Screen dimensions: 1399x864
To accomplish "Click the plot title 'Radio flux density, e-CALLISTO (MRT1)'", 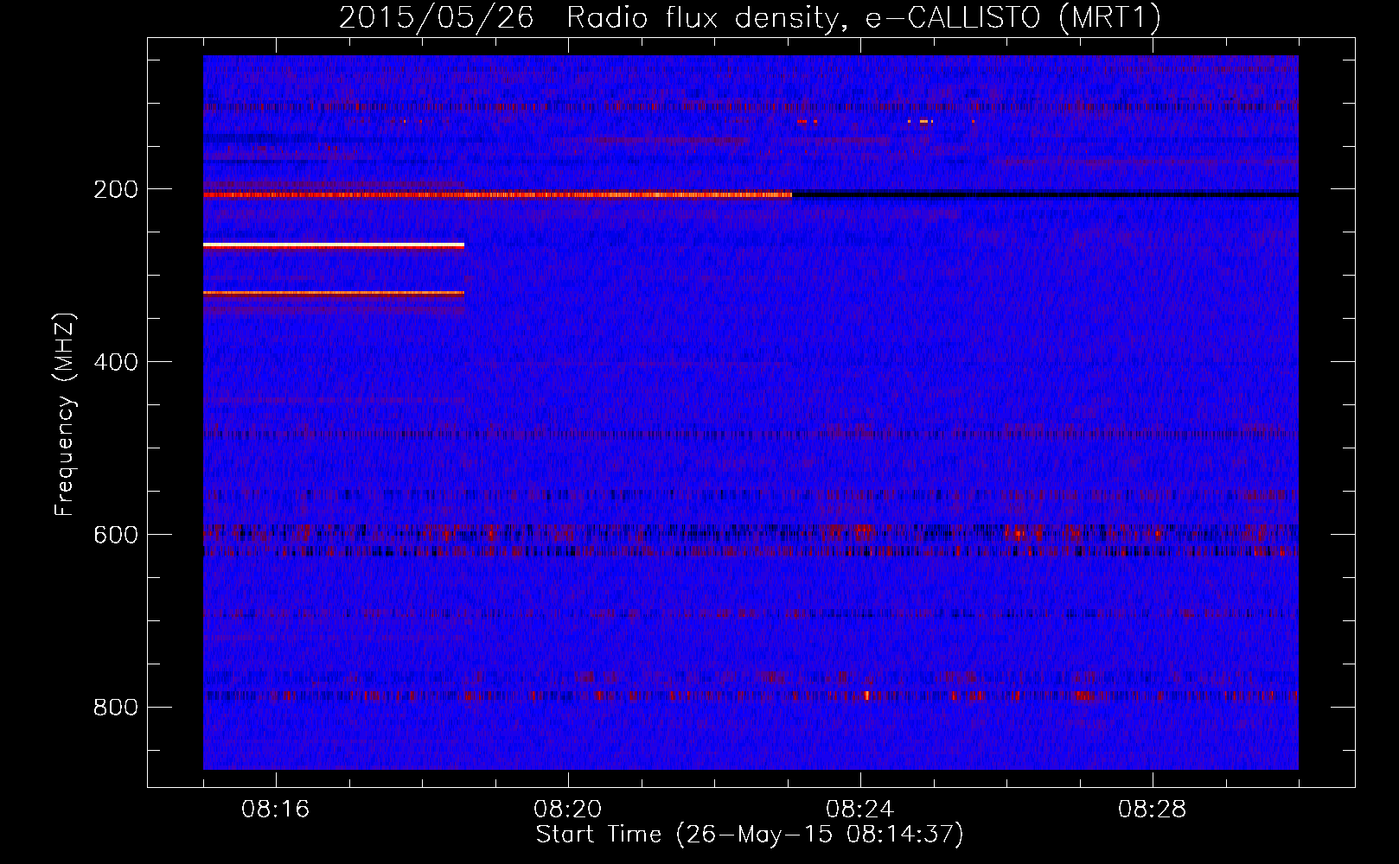I will point(864,17).
